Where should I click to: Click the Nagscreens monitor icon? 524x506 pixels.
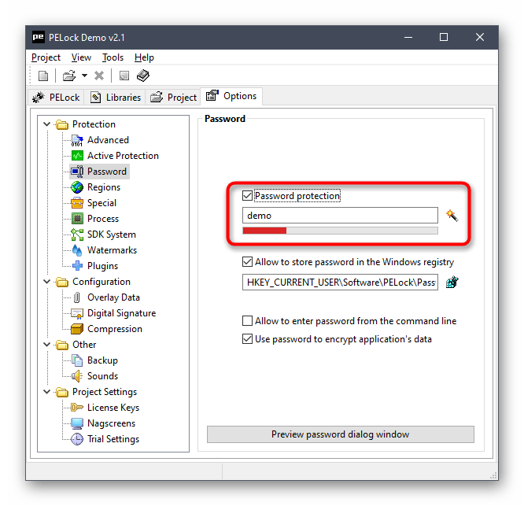click(x=77, y=423)
